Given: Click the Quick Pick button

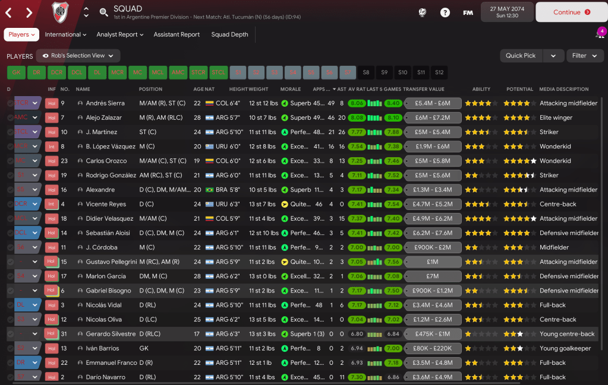Looking at the screenshot, I should click(521, 56).
